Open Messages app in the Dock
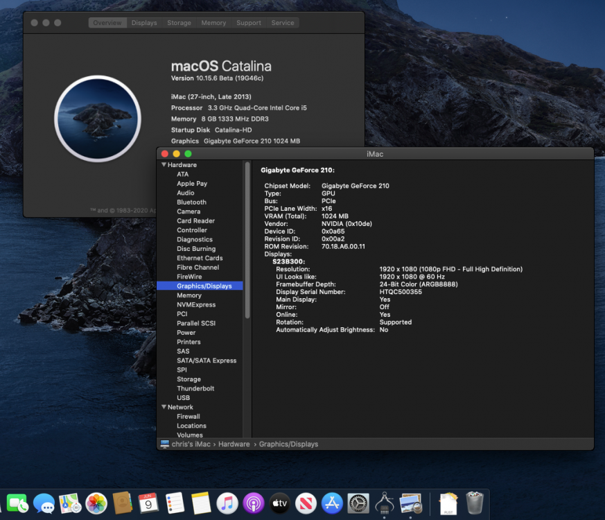605x520 pixels. [x=44, y=503]
